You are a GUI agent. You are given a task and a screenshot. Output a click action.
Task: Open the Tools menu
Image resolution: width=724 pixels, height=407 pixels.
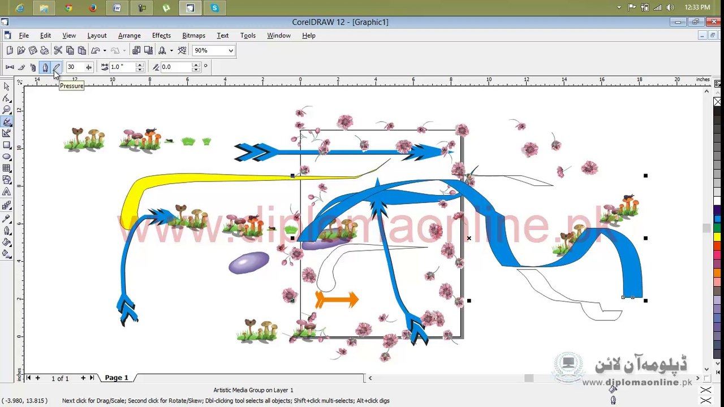tap(248, 36)
